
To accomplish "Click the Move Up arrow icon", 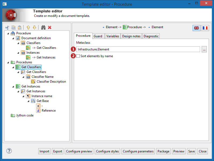I will [x=28, y=27].
